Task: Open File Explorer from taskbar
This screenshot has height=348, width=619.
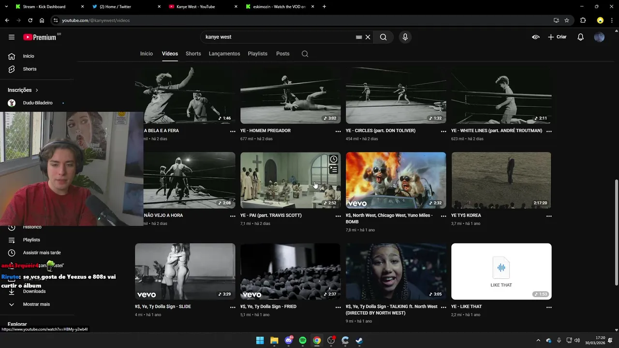Action: click(x=274, y=340)
